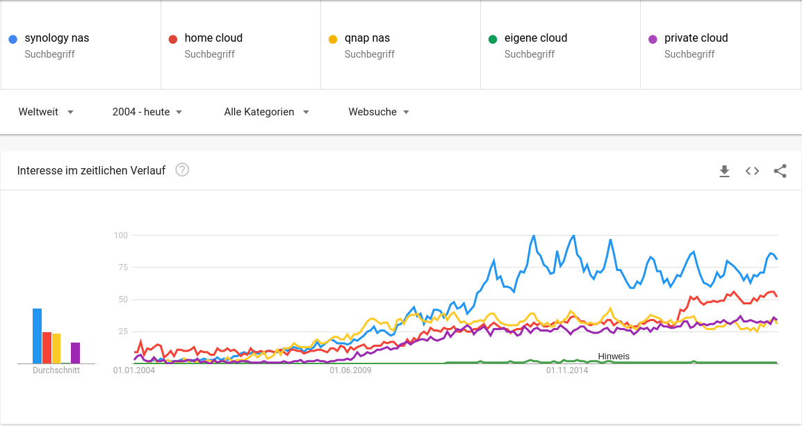
Task: Click the Hinweis note on the chart
Action: pyautogui.click(x=613, y=357)
